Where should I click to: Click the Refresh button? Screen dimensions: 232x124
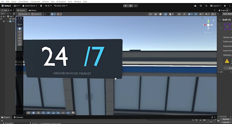(226, 119)
